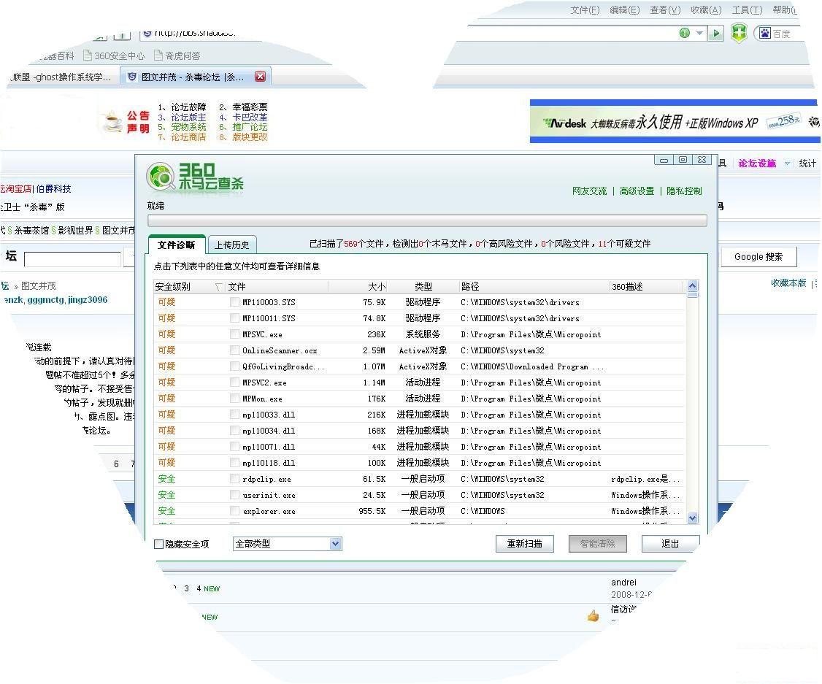Click the green shield icon in browser toolbar

pyautogui.click(x=739, y=33)
